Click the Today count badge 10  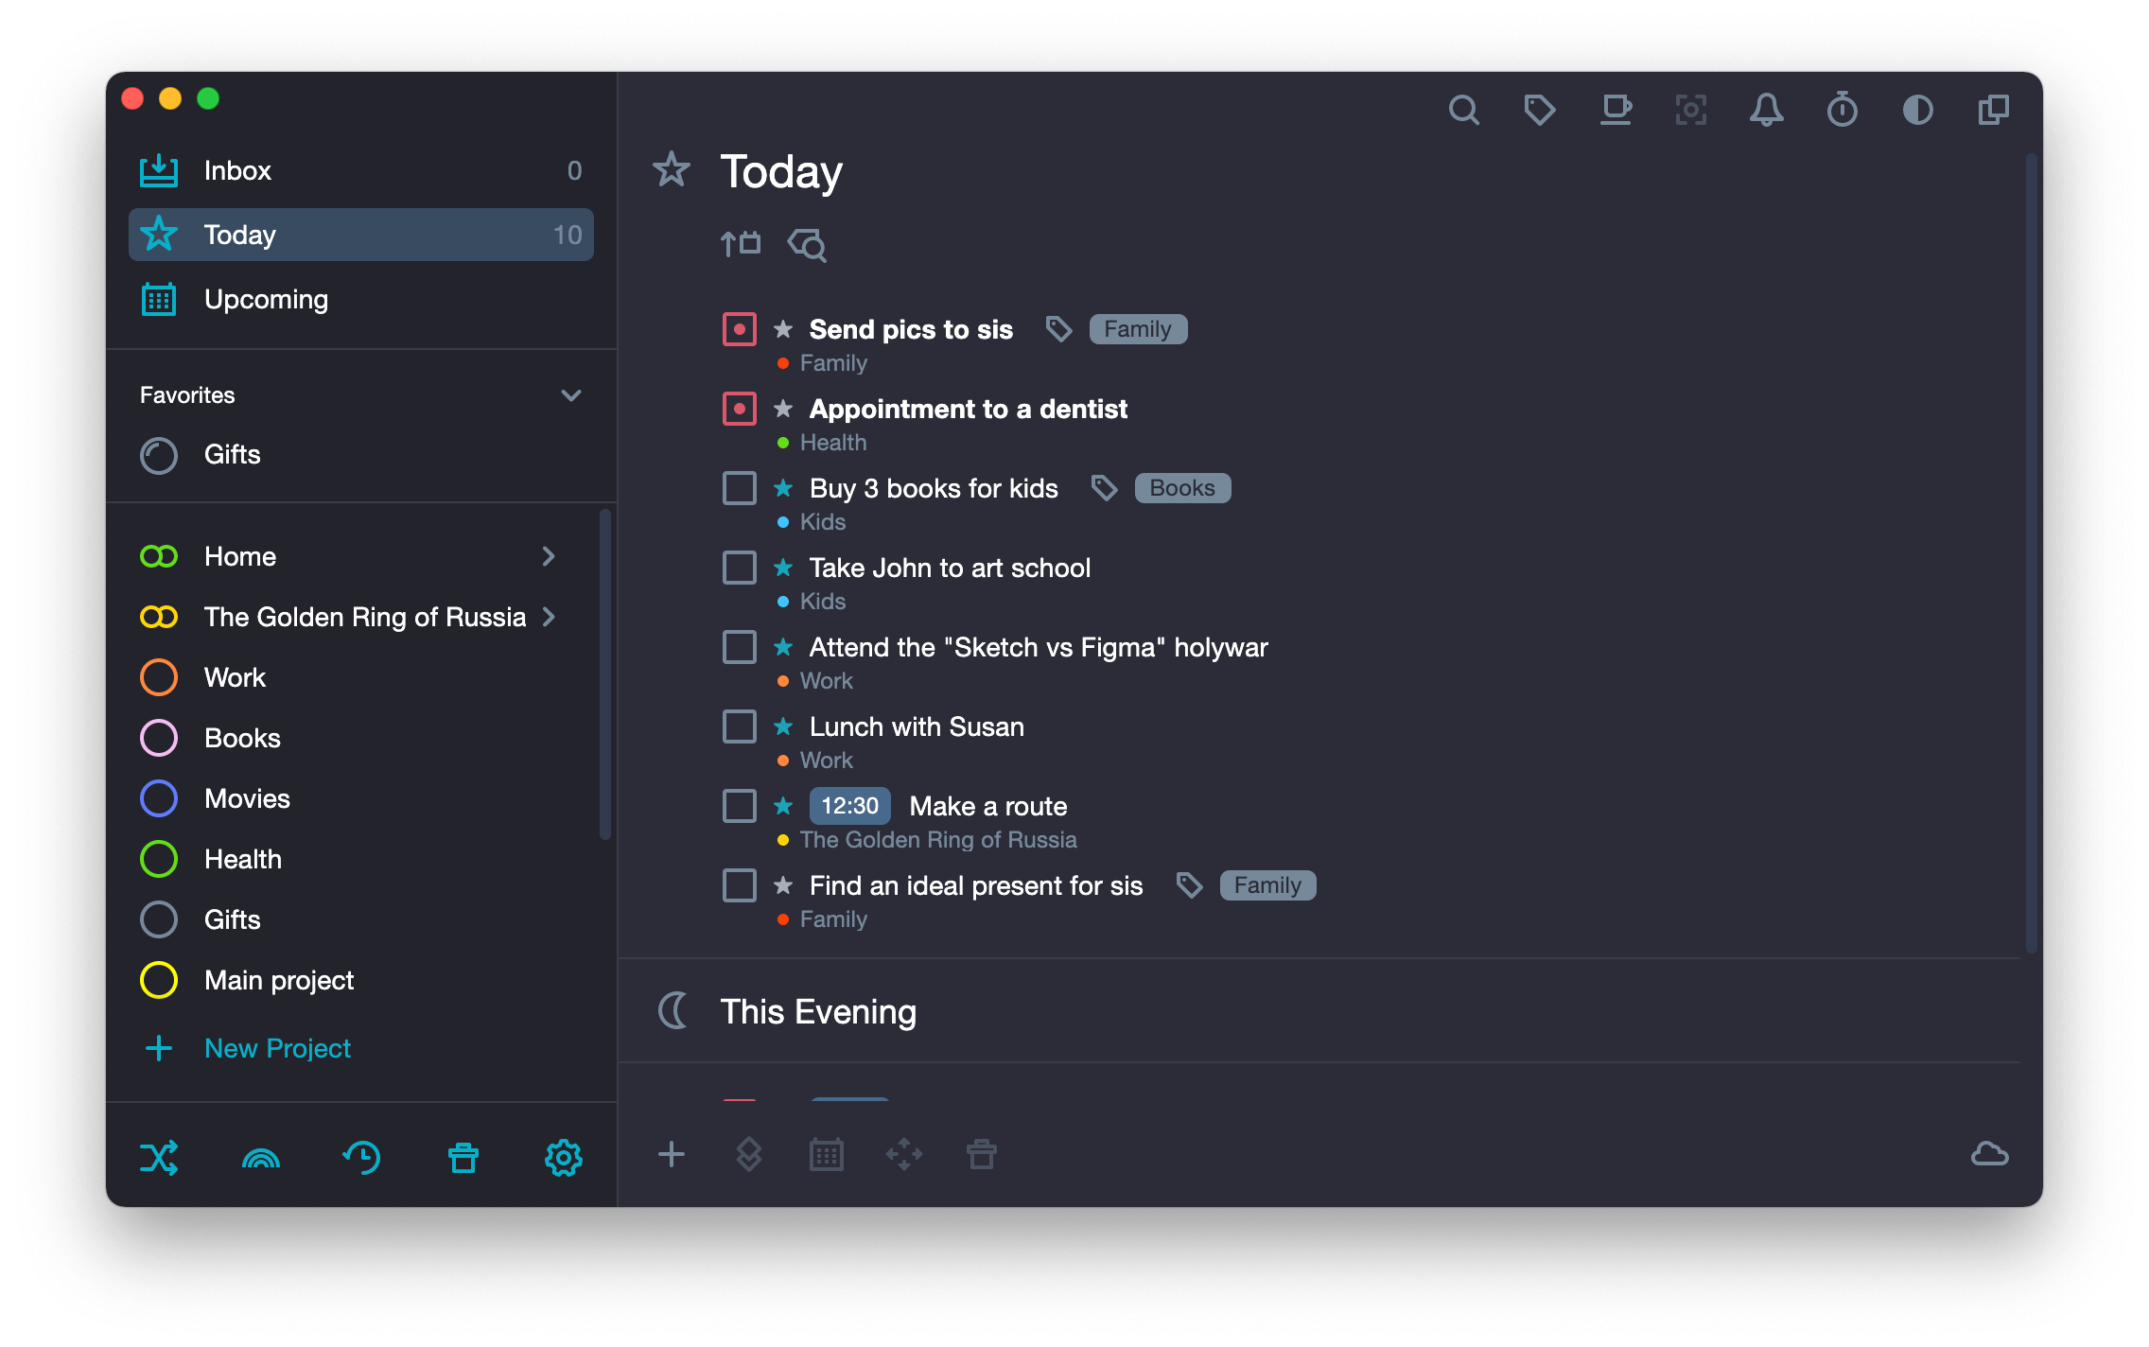(568, 235)
